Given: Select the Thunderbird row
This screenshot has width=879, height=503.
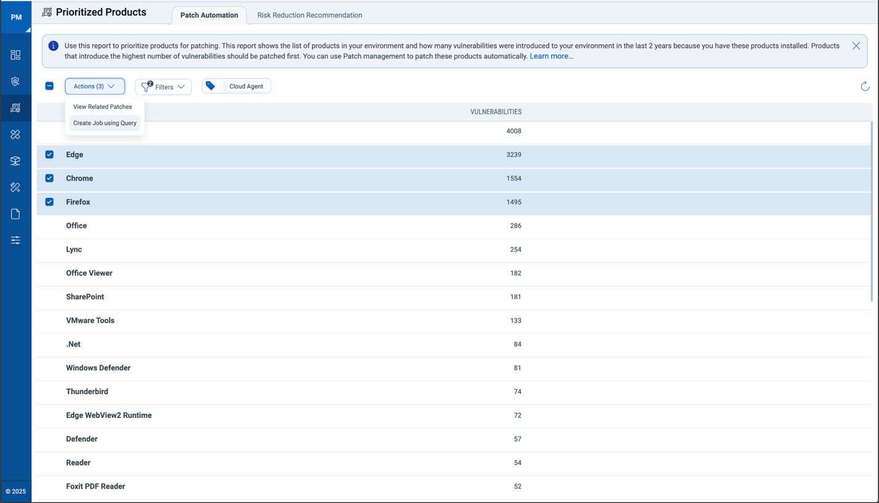Looking at the screenshot, I should (x=454, y=392).
